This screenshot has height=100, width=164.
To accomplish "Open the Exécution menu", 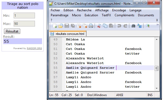I will 91,15.
